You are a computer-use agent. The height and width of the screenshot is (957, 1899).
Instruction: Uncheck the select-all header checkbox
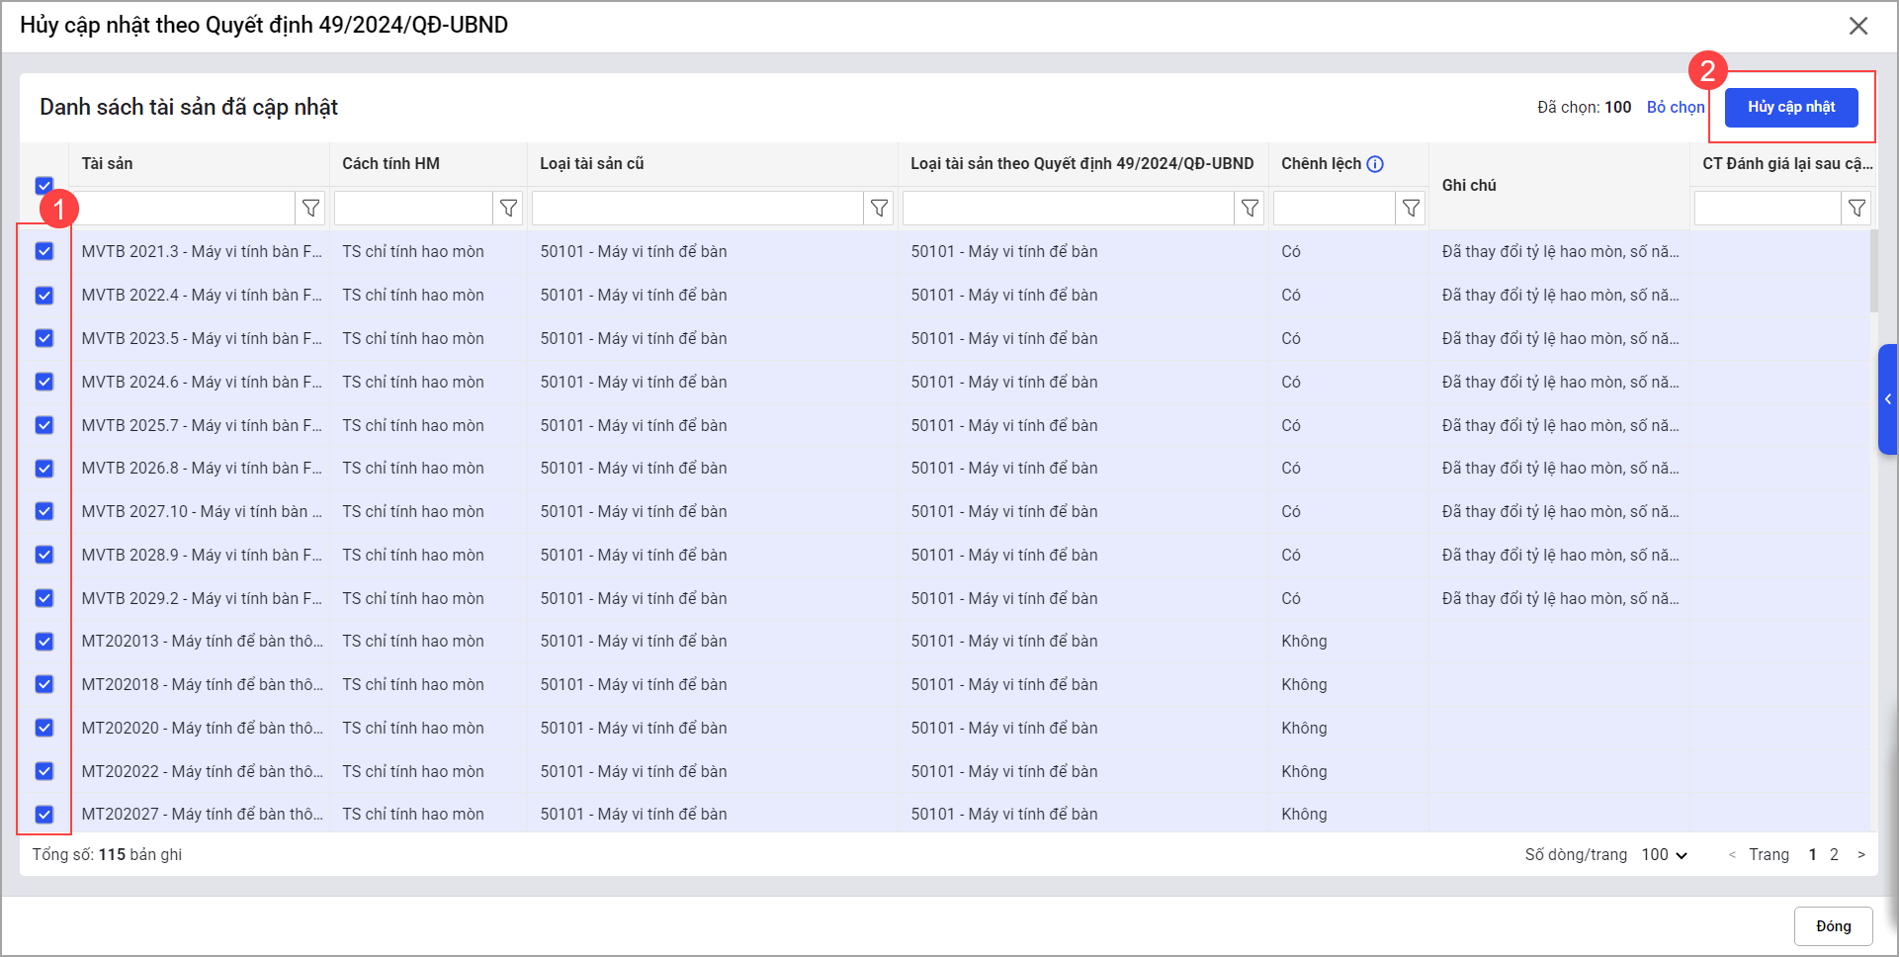(44, 185)
